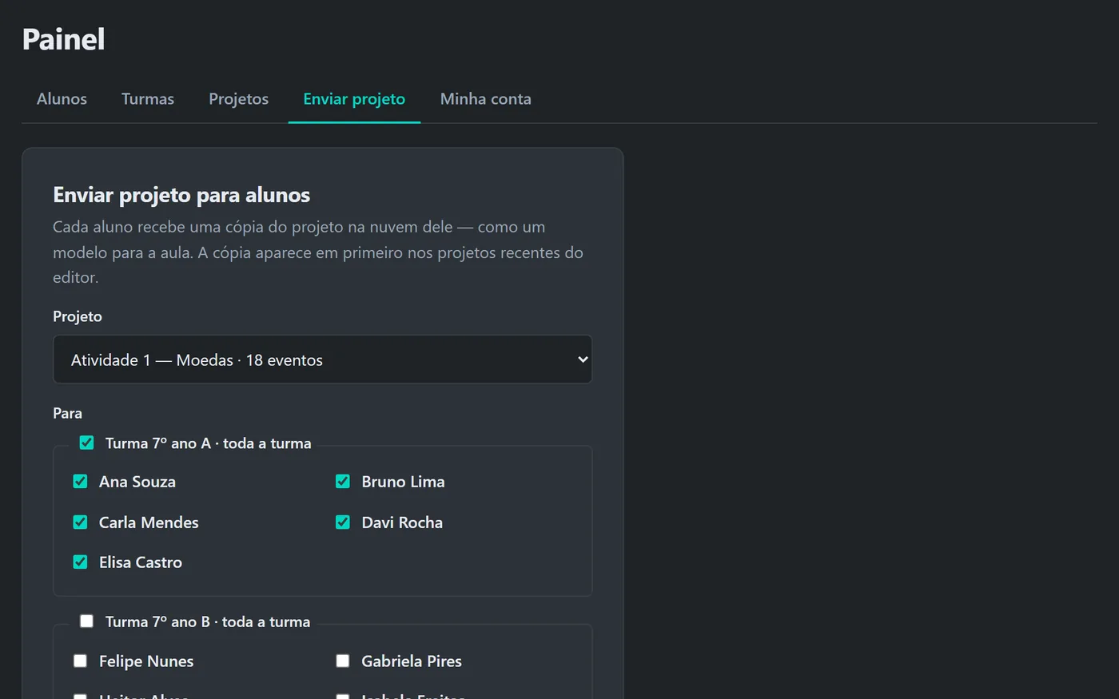
Task: Click the 'Para' section label
Action: coord(67,413)
